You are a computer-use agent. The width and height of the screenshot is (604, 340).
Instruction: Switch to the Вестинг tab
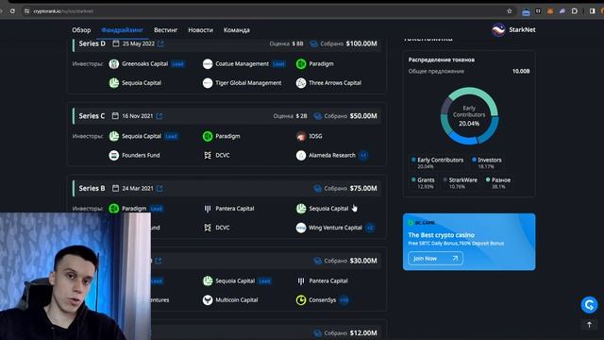click(166, 30)
